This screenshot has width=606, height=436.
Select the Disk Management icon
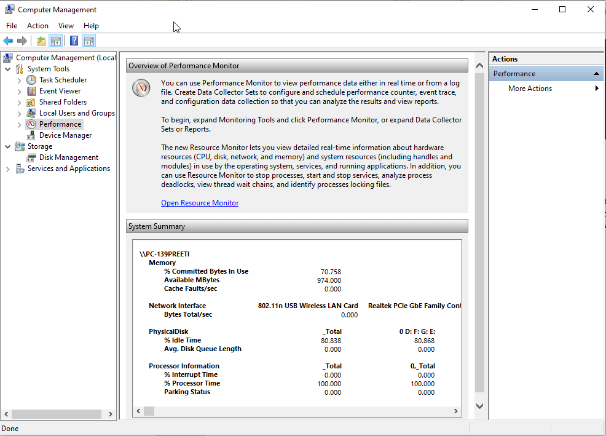click(x=31, y=157)
